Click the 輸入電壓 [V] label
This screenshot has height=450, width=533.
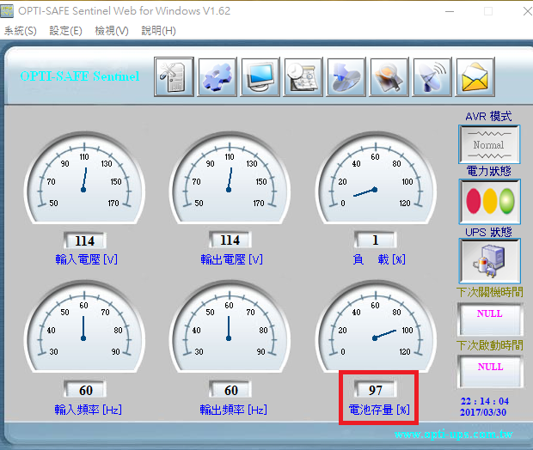[x=86, y=259]
